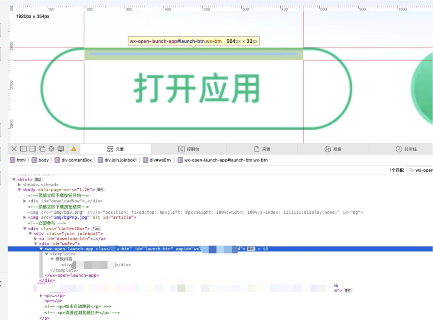Click the launch-btn element tooltip label

(194, 41)
